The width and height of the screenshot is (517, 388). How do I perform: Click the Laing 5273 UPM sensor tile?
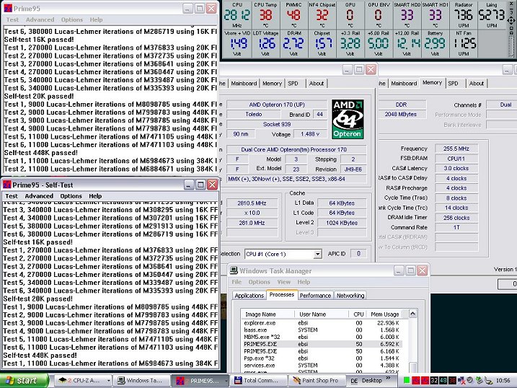(x=491, y=15)
